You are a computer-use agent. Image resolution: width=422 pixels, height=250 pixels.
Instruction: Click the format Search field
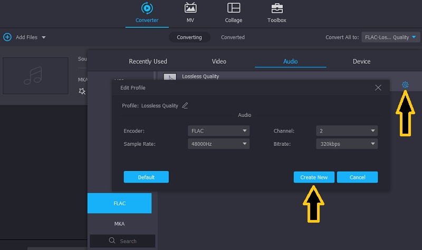tap(122, 241)
